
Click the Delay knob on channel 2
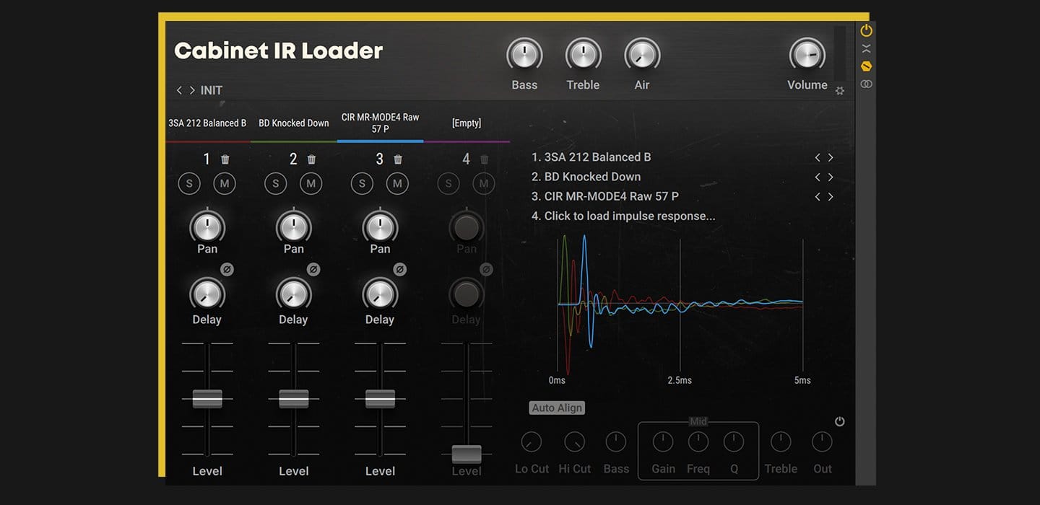(x=294, y=294)
